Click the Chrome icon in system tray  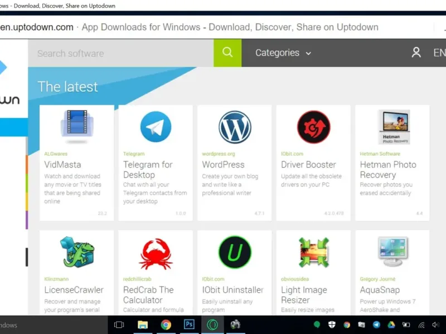coord(347,325)
